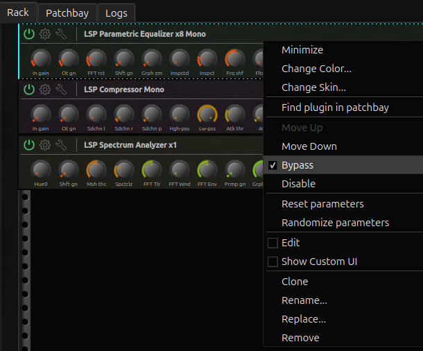This screenshot has width=423, height=351.
Task: Switch to the Patchbay tab
Action: (x=67, y=13)
